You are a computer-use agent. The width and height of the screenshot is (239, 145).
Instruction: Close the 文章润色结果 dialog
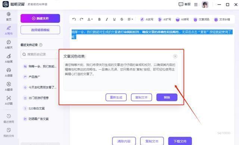tap(175, 56)
